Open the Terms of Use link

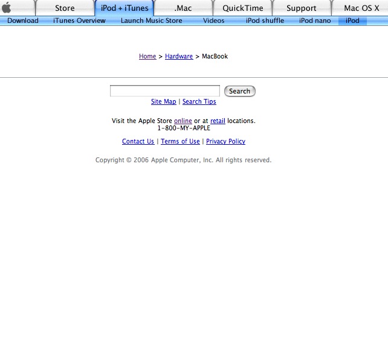point(180,141)
